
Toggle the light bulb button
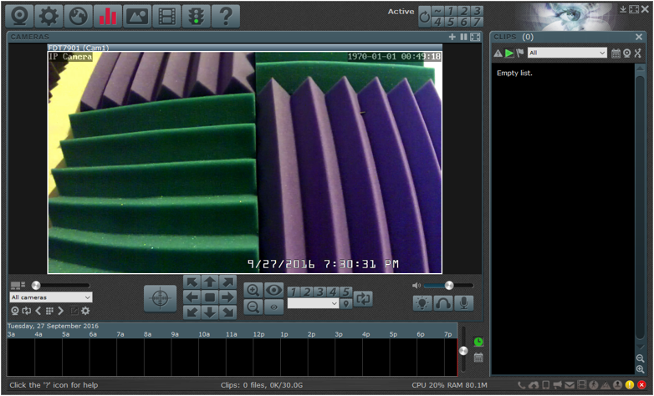click(423, 302)
